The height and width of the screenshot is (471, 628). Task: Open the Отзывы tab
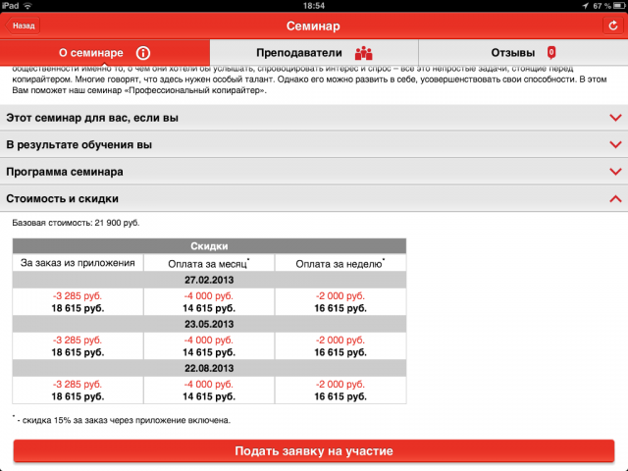click(x=523, y=52)
